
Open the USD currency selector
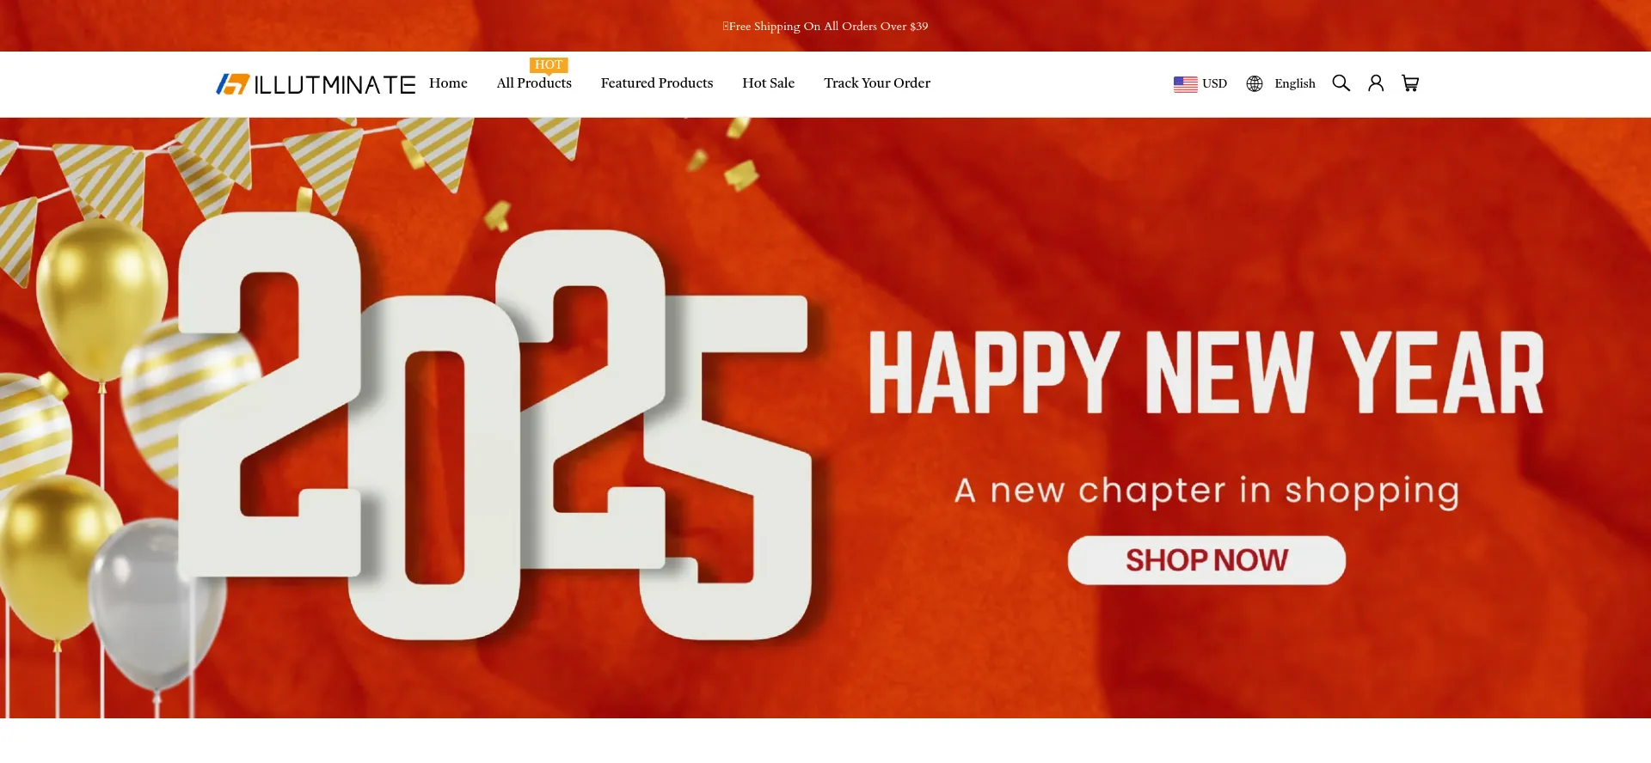1200,83
